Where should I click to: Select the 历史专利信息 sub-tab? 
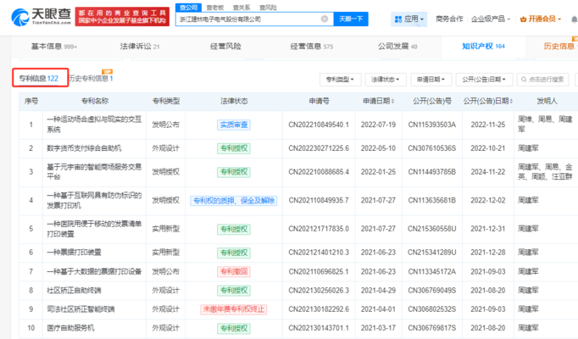(x=90, y=79)
